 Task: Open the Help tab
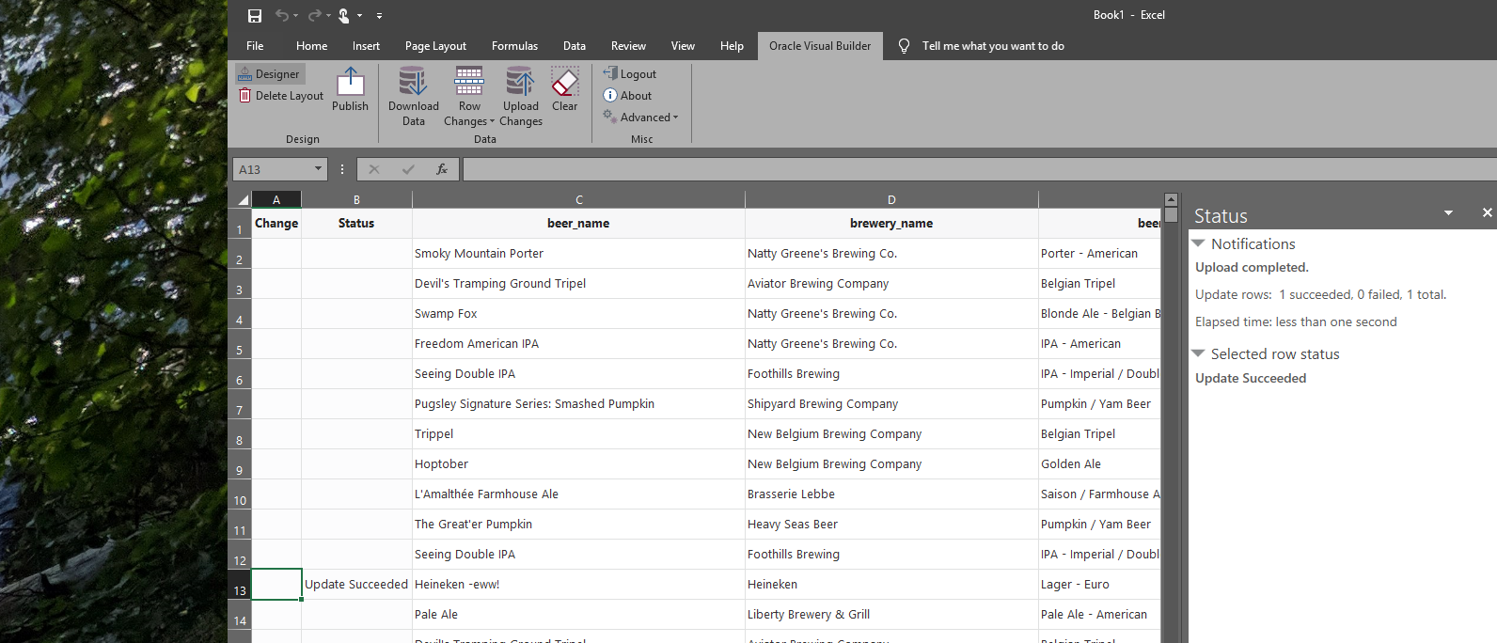[x=733, y=46]
